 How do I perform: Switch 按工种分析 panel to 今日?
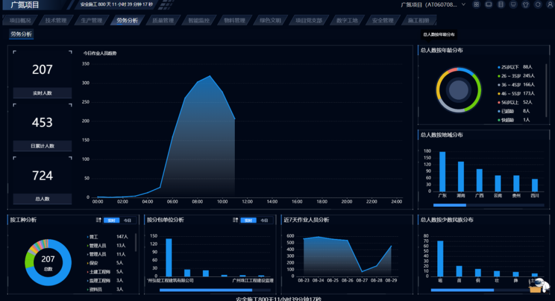coord(127,220)
